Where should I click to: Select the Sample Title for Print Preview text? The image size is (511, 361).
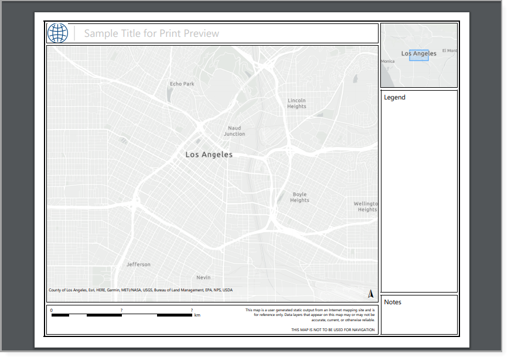pyautogui.click(x=151, y=33)
